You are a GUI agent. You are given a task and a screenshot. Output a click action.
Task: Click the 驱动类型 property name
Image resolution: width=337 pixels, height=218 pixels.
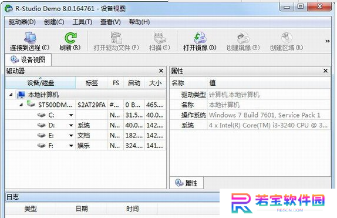193,95
